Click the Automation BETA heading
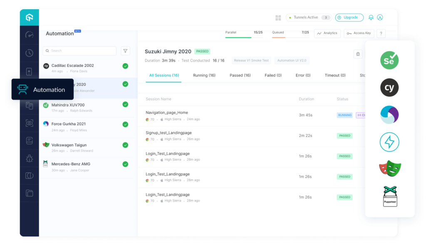 [x=63, y=33]
